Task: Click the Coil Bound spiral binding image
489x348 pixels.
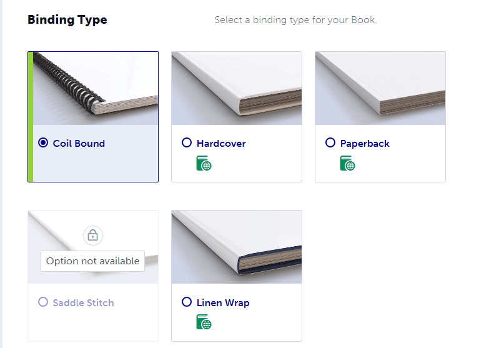Action: click(x=96, y=88)
